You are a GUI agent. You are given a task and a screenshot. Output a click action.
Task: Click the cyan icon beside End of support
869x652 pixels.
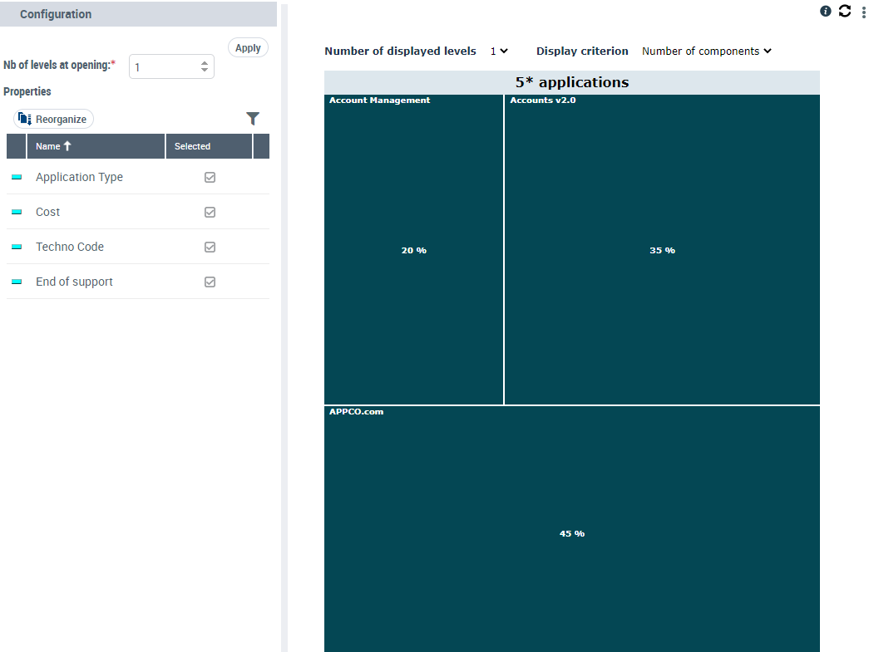pyautogui.click(x=17, y=282)
